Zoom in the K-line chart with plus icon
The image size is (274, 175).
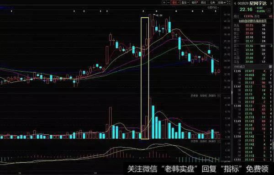coord(164,2)
